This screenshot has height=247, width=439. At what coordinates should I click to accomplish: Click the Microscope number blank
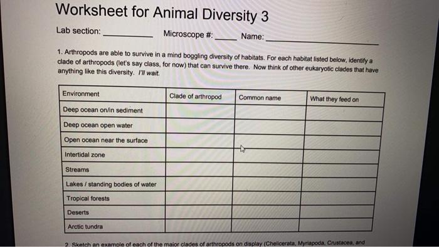coord(226,38)
